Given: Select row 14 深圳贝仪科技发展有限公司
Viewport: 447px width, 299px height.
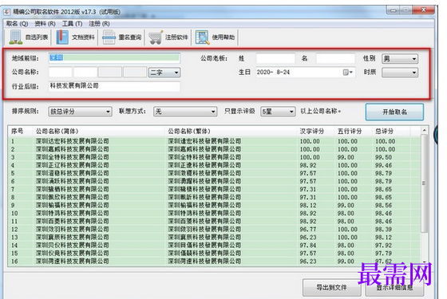Looking at the screenshot, I should (214, 246).
